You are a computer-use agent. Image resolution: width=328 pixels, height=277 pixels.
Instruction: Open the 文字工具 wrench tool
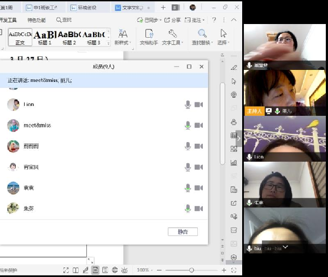pyautogui.click(x=172, y=37)
